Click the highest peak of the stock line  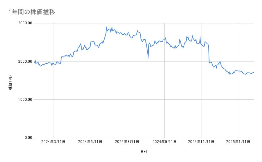tap(112, 27)
